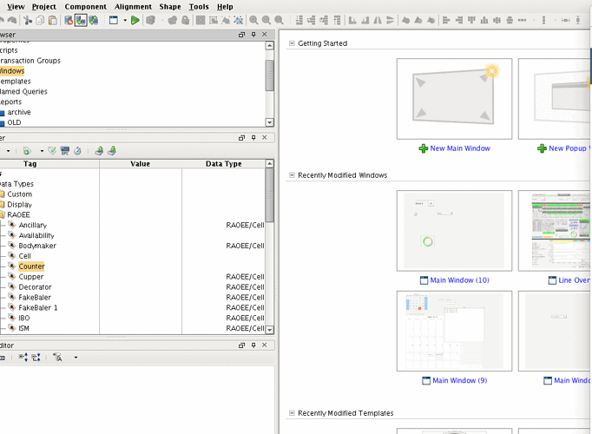Click the Paste clipboard icon

(x=54, y=20)
